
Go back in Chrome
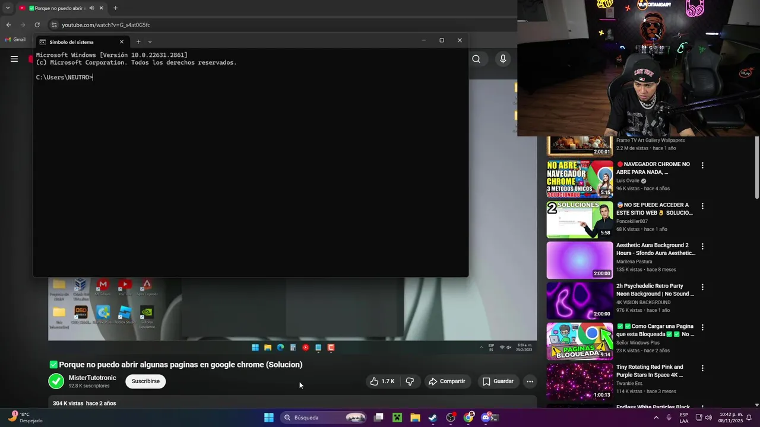(8, 25)
